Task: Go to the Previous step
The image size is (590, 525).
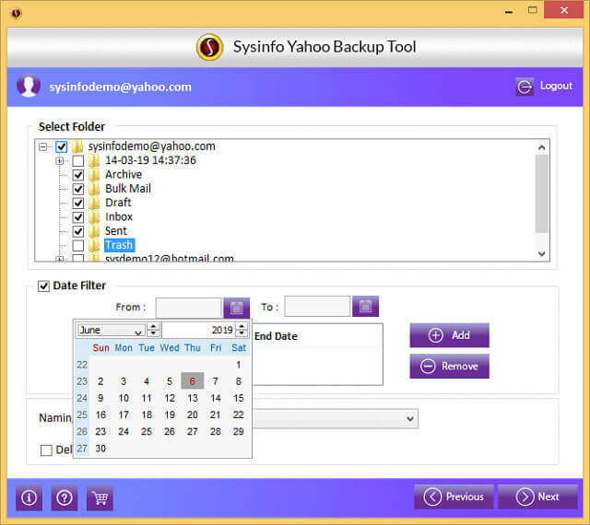Action: 454,496
